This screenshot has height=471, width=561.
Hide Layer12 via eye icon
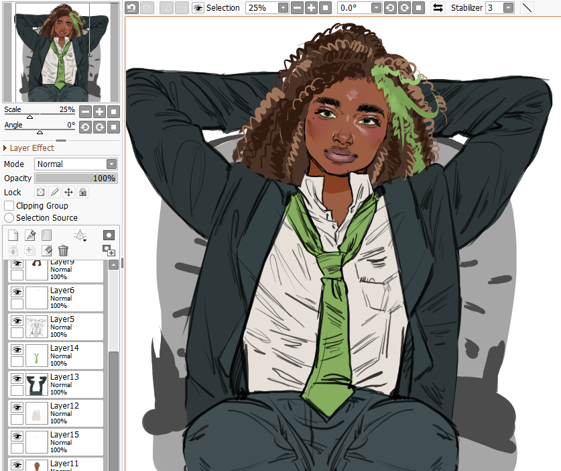17,408
